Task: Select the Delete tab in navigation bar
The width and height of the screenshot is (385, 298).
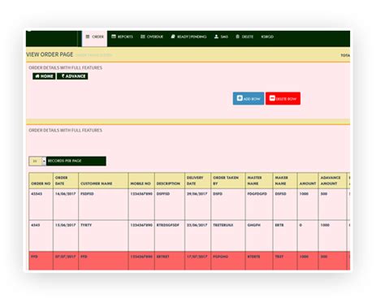Action: (244, 37)
